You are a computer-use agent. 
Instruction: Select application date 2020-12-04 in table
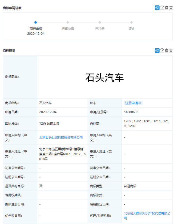click(x=48, y=112)
